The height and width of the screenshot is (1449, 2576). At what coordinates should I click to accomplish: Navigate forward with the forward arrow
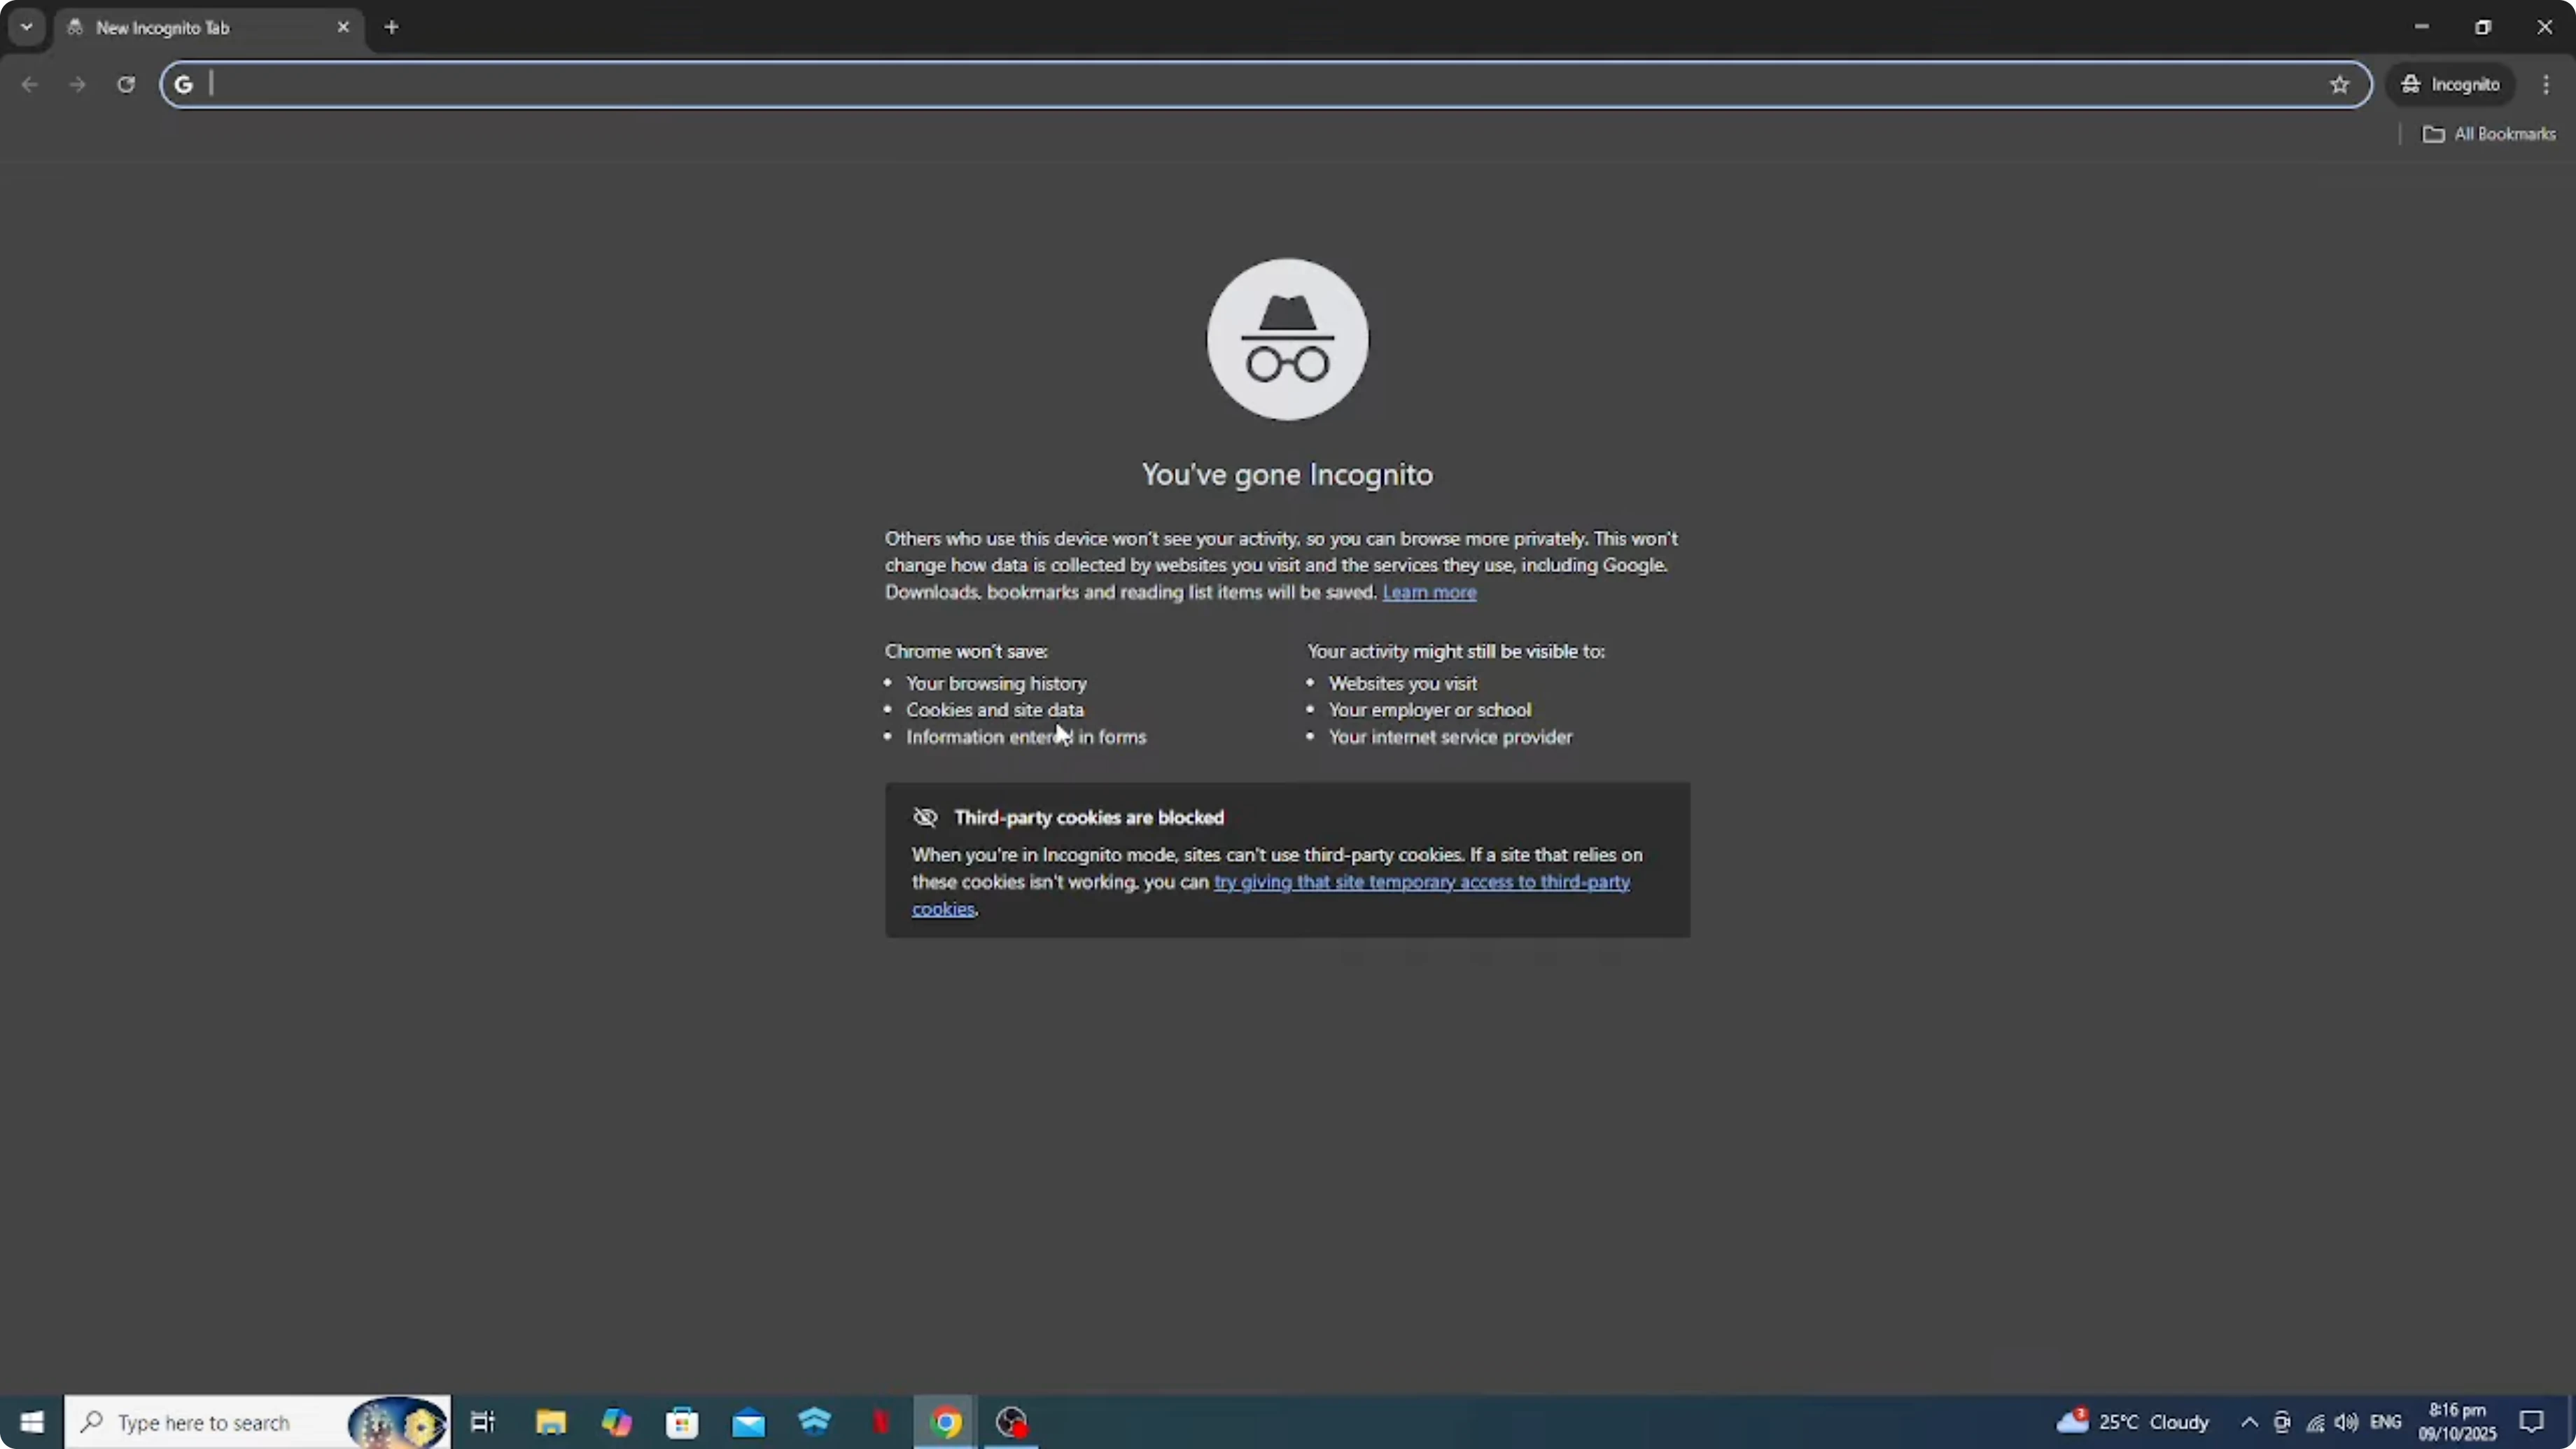click(x=77, y=84)
